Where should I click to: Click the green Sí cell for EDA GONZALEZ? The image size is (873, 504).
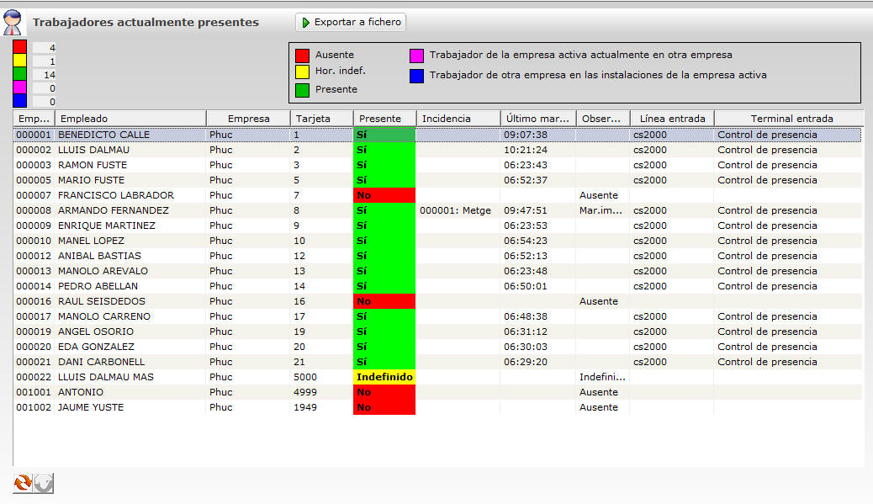(384, 347)
